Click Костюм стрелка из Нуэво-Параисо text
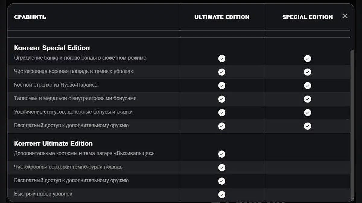Viewport: 362px width, 203px height. 56,85
